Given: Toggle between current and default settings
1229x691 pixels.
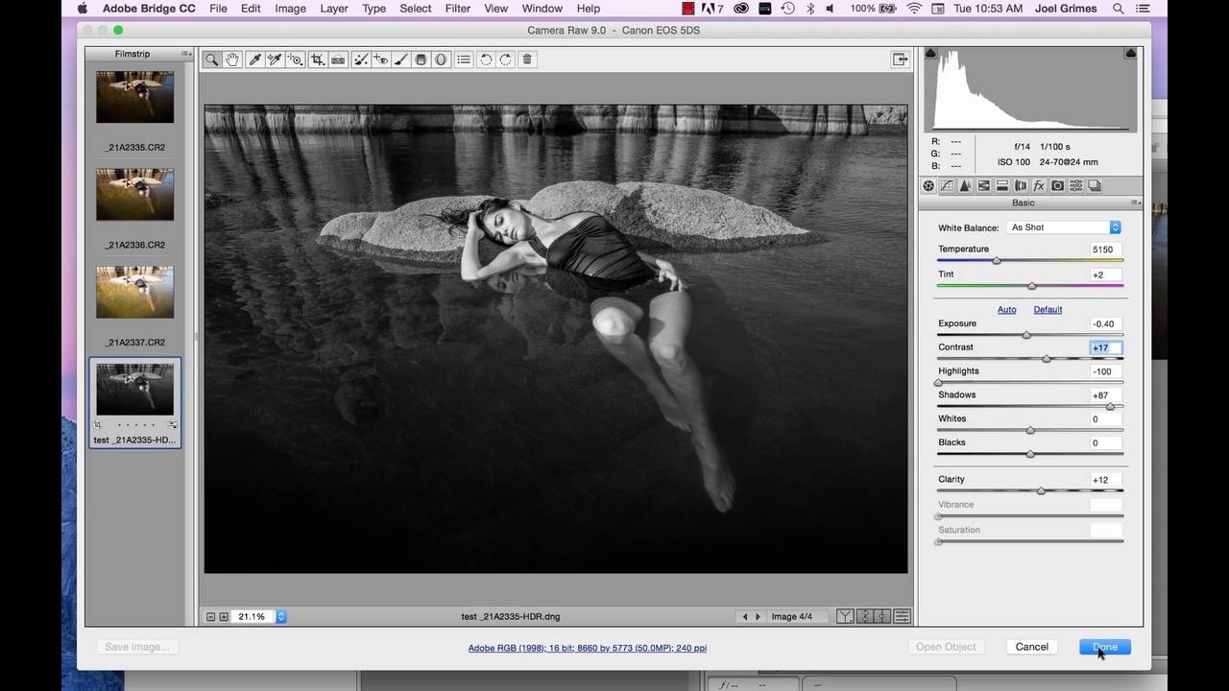Looking at the screenshot, I should pos(902,616).
